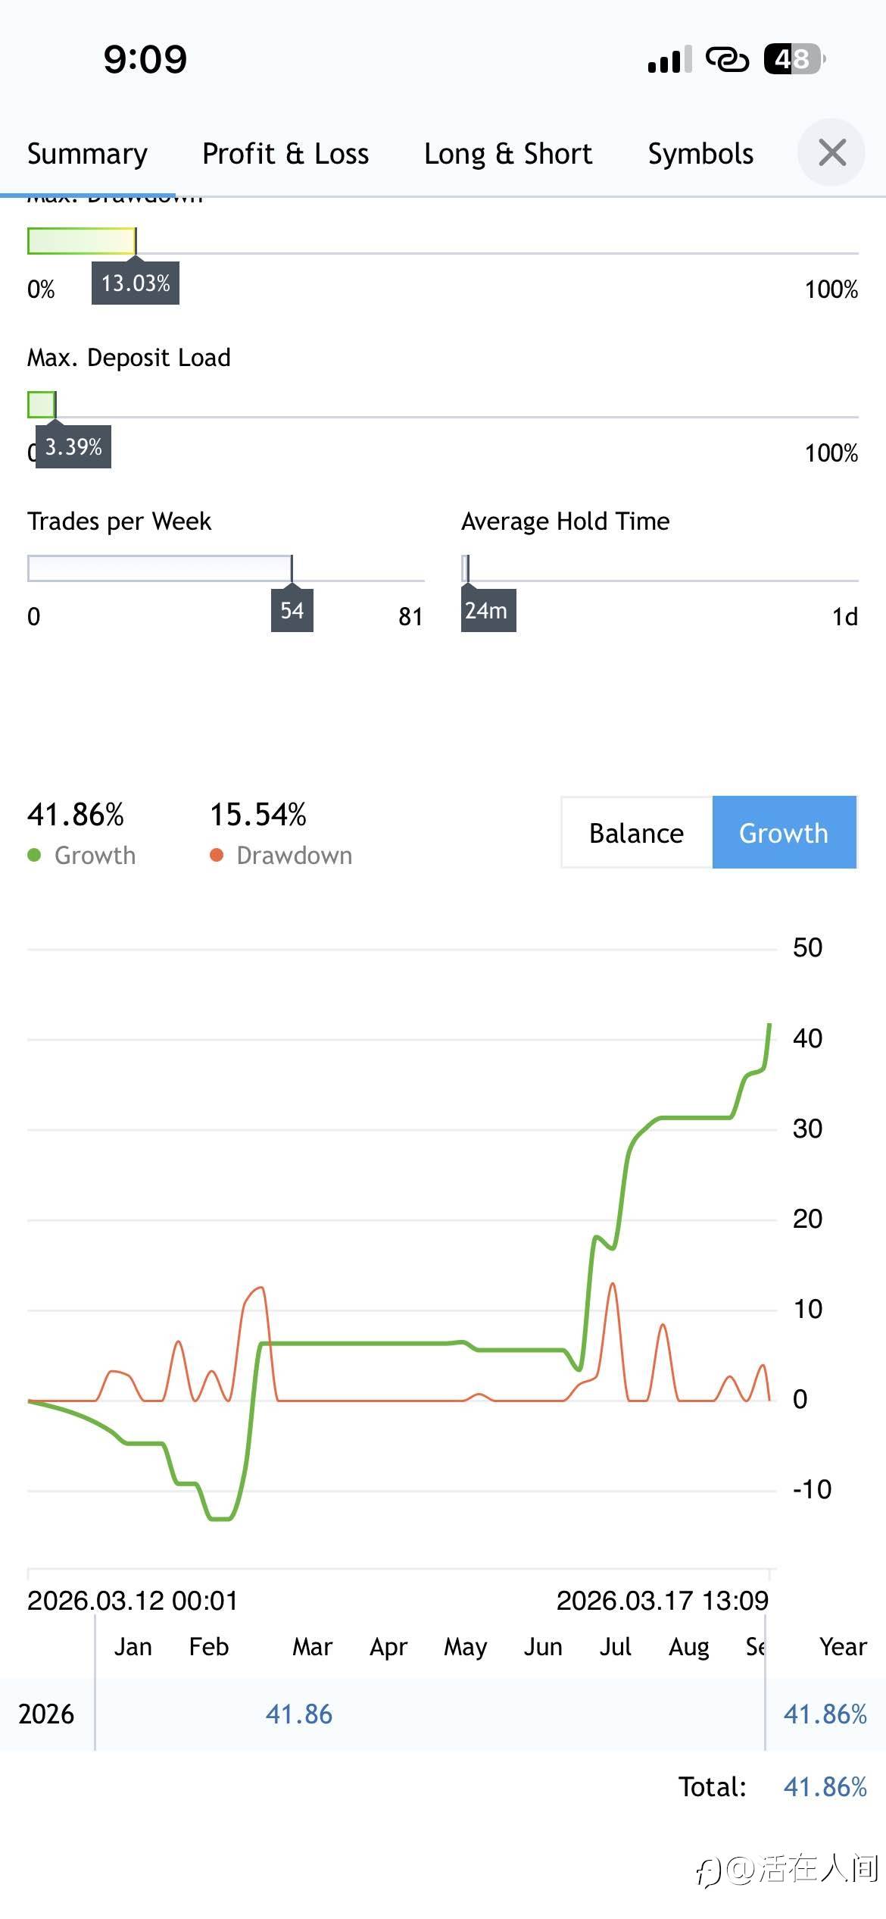
Task: Open the Summary tab
Action: tap(87, 154)
